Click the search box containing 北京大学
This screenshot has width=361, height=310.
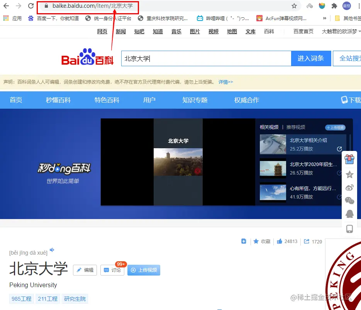point(206,58)
